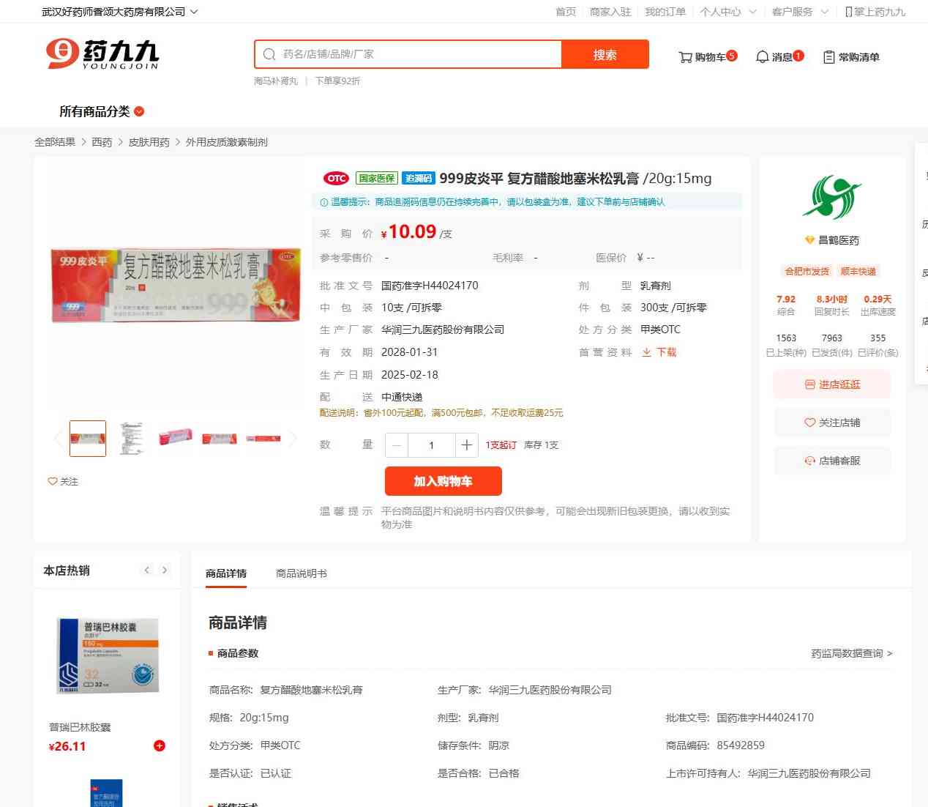
Task: Toggle follow store heart button
Action: [832, 423]
